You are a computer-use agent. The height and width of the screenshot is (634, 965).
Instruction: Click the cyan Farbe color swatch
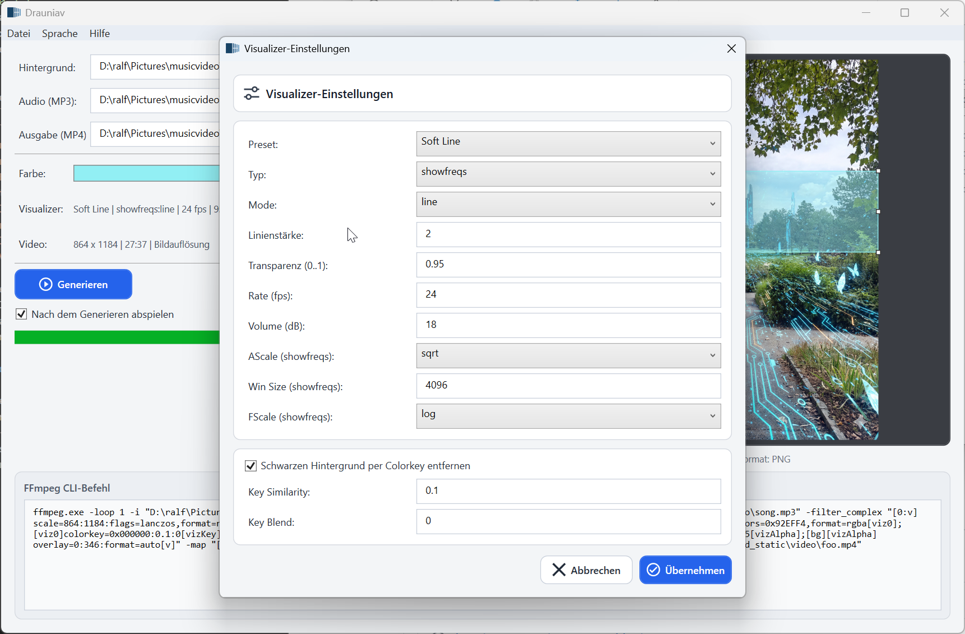pyautogui.click(x=146, y=174)
